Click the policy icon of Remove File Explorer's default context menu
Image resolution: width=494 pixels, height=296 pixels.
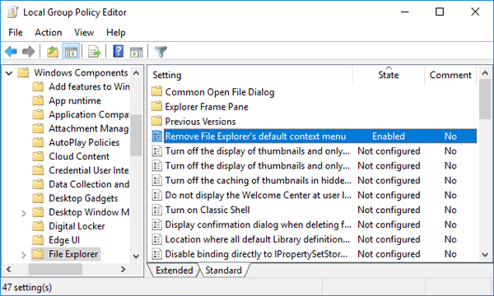(x=157, y=136)
